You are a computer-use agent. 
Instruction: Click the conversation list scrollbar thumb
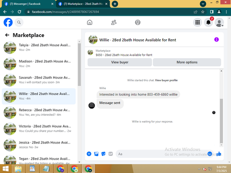tap(79, 65)
